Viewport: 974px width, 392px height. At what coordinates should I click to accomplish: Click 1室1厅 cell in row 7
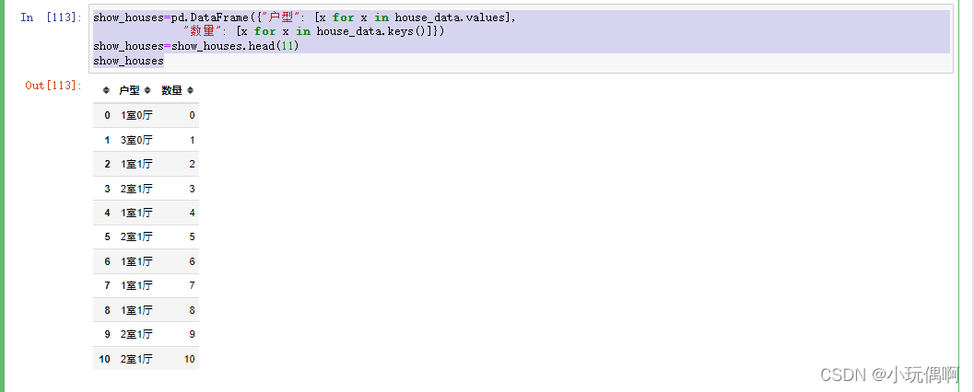(136, 286)
